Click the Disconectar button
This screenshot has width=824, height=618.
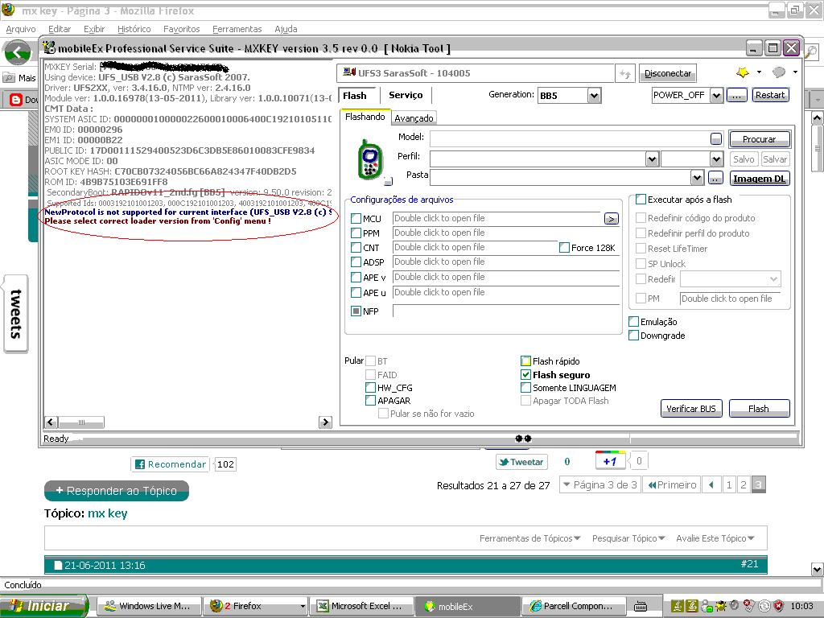pyautogui.click(x=668, y=73)
